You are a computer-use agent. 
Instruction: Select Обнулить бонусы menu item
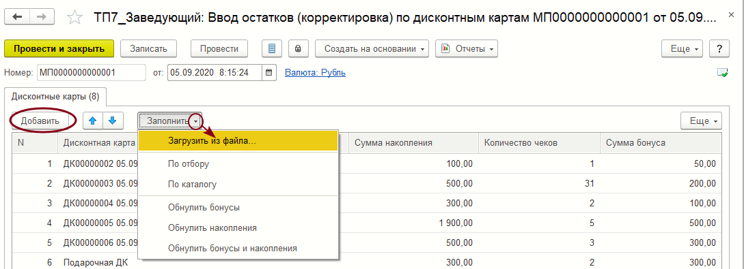click(238, 207)
